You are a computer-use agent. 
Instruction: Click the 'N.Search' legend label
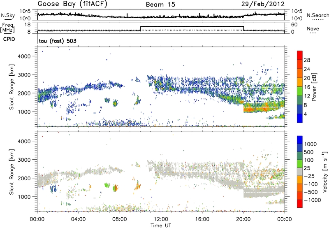pyautogui.click(x=317, y=15)
